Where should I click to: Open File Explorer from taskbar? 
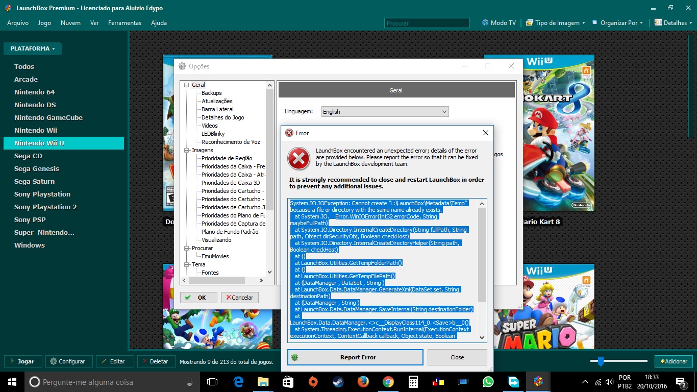(x=263, y=382)
